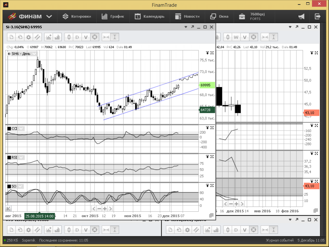This screenshot has width=329, height=247.
Task: Click add indicator icon in Si-3.16 toolbar
Action: click(49, 37)
